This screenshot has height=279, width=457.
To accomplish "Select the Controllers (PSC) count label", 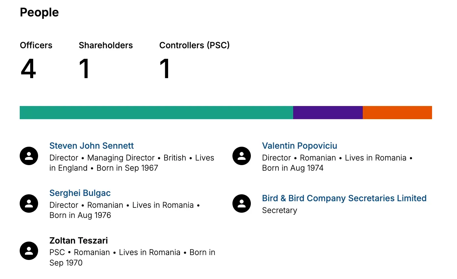I will (x=194, y=45).
